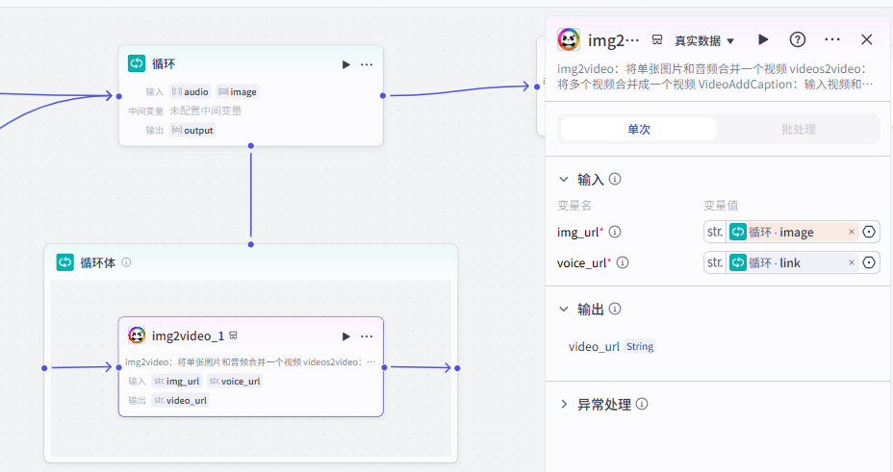
Task: Open type selector str. for voice_url
Action: (715, 262)
